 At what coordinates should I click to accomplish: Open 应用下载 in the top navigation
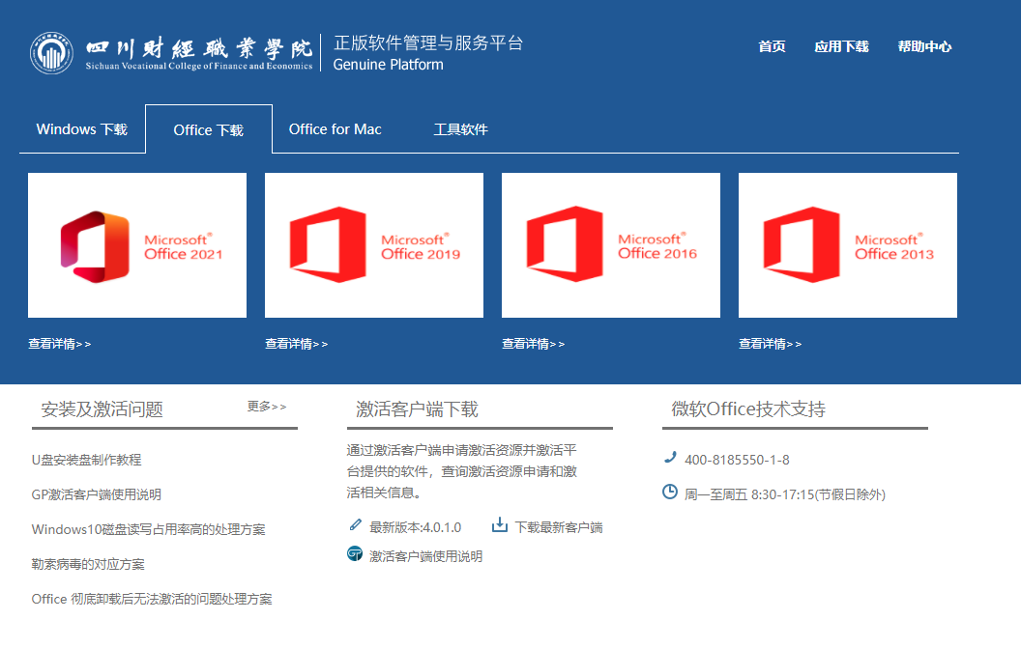point(841,46)
